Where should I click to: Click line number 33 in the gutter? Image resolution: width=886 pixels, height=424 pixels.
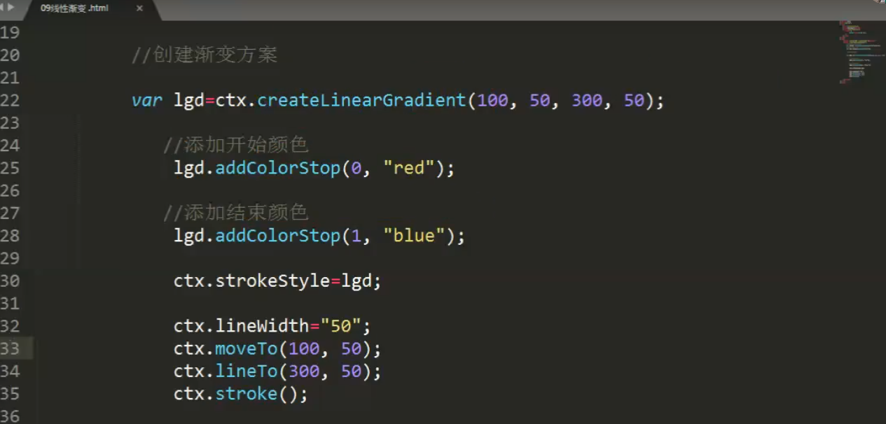(x=10, y=348)
